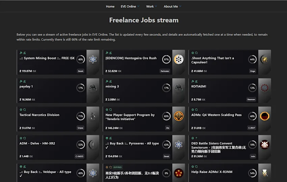
Task: Click 51.81B ISK reward value
Action: [x=199, y=128]
